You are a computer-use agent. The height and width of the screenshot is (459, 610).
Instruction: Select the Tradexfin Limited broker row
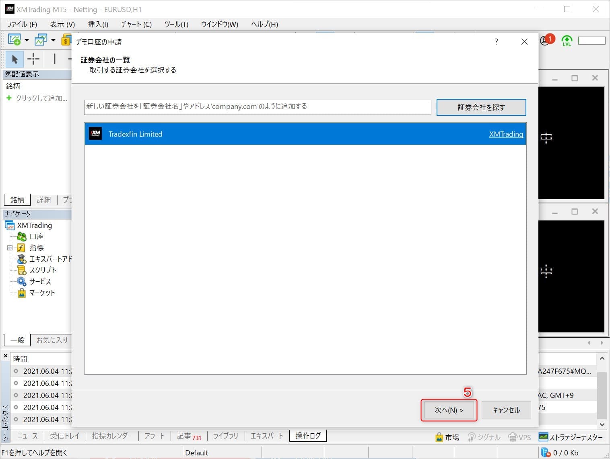point(305,134)
